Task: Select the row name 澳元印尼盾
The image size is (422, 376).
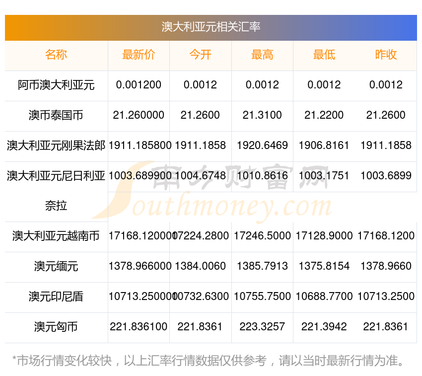Action: (56, 297)
